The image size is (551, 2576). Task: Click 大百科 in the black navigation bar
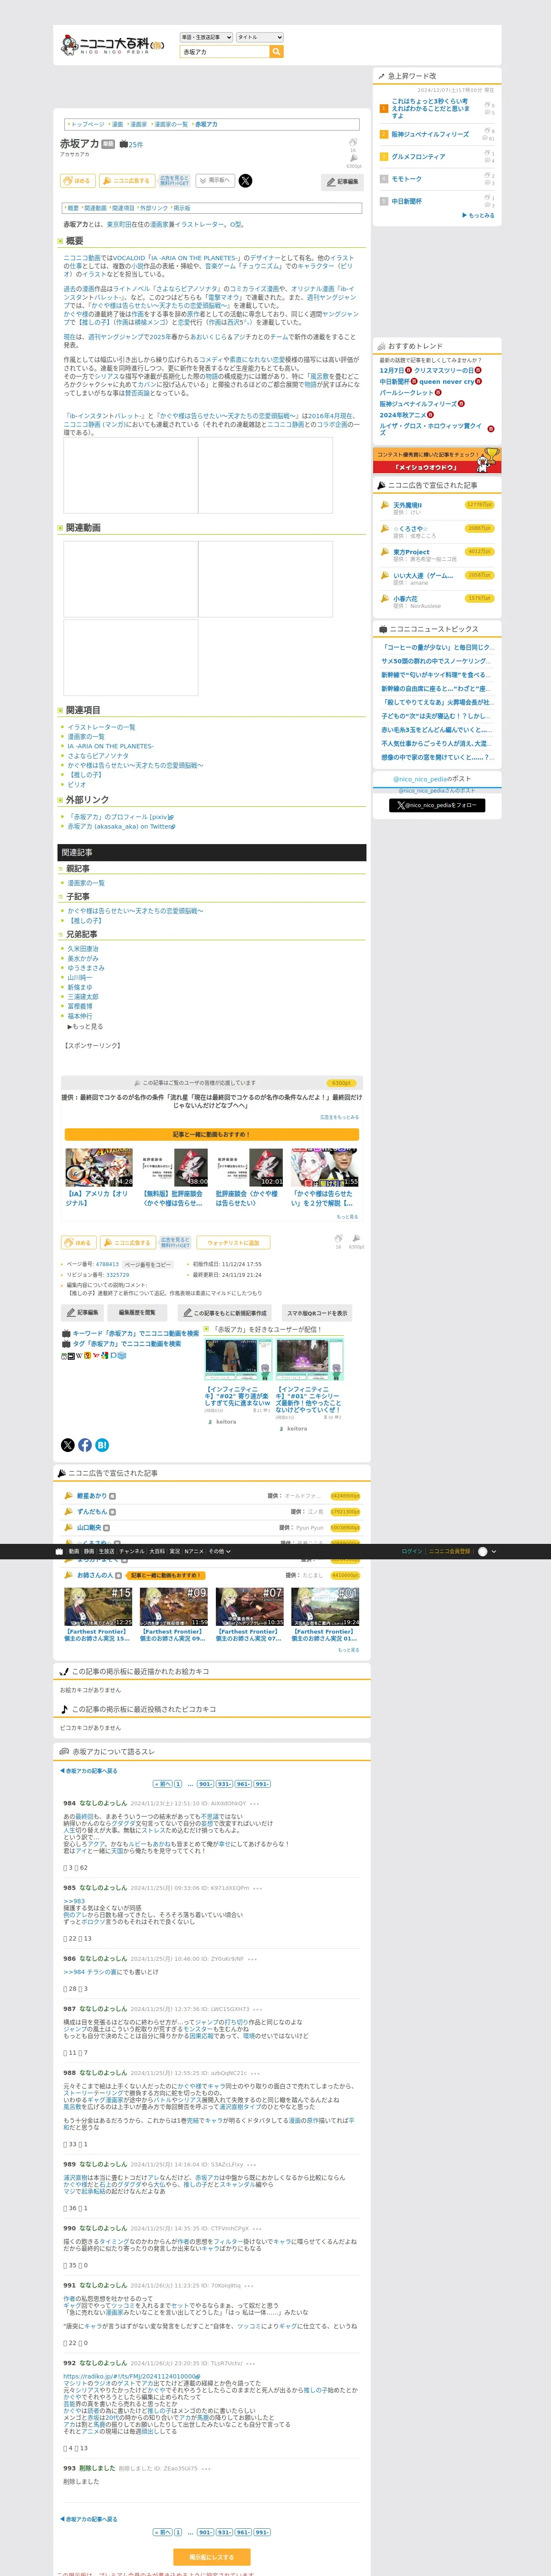click(x=157, y=1551)
